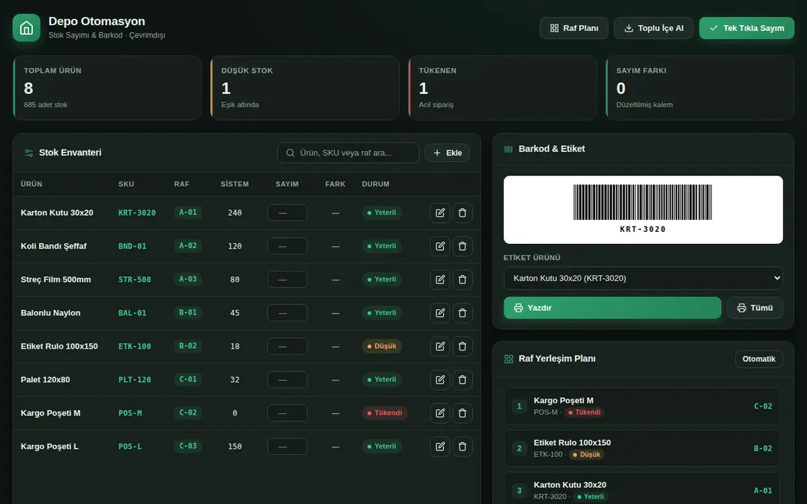Click the Ekle button to add a product
The image size is (807, 504).
(447, 153)
